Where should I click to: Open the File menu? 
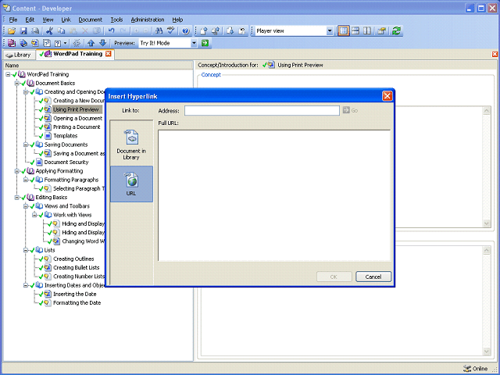pyautogui.click(x=13, y=20)
